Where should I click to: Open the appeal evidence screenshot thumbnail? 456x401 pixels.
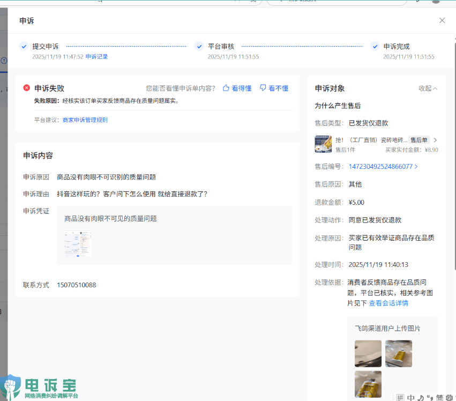(x=78, y=244)
